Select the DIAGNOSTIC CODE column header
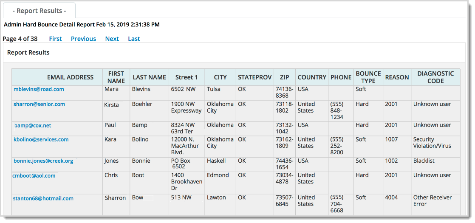The width and height of the screenshot is (475, 223). 435,77
